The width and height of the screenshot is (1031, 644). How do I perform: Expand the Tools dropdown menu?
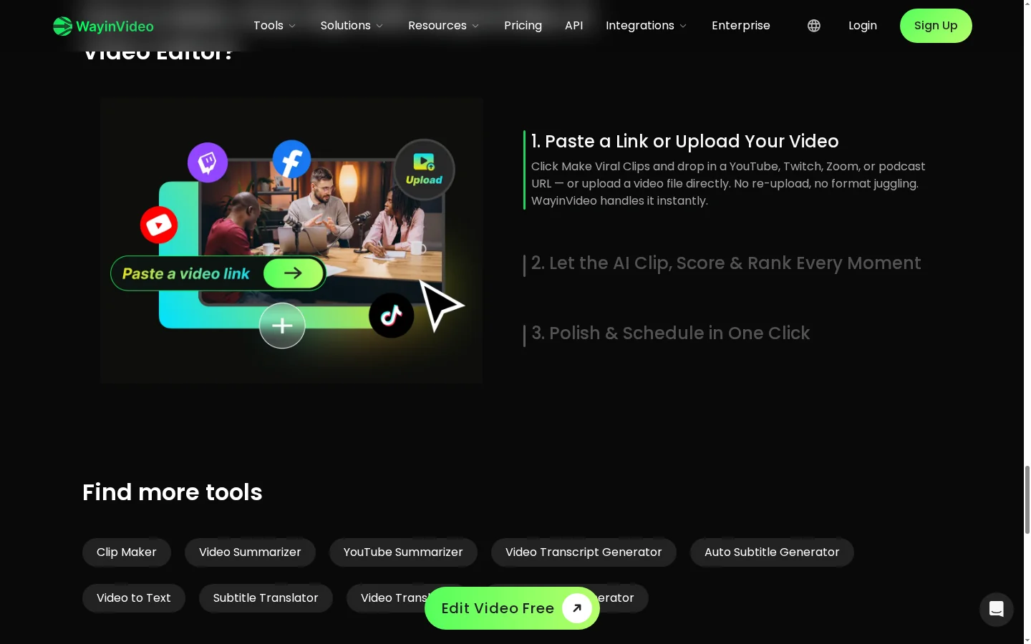click(x=274, y=26)
